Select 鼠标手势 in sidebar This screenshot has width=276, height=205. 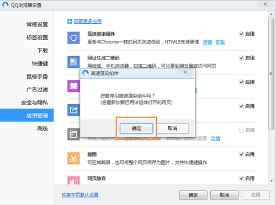[37, 77]
